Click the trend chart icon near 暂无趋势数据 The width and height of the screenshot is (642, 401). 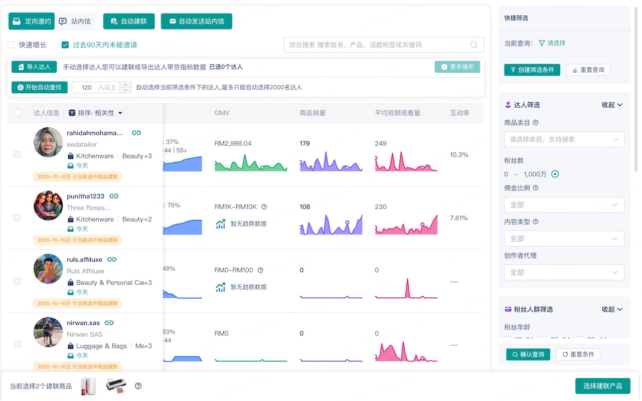click(x=220, y=224)
